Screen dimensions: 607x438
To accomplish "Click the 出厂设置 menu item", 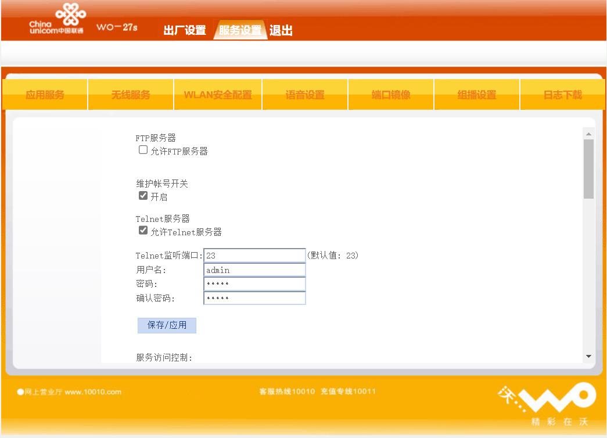I will tap(185, 30).
